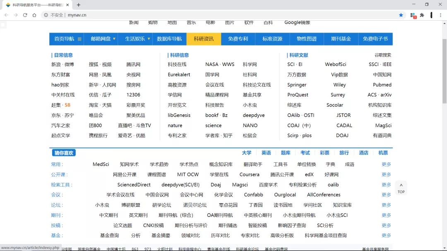Open the 谷歌搜索 link

383,55
